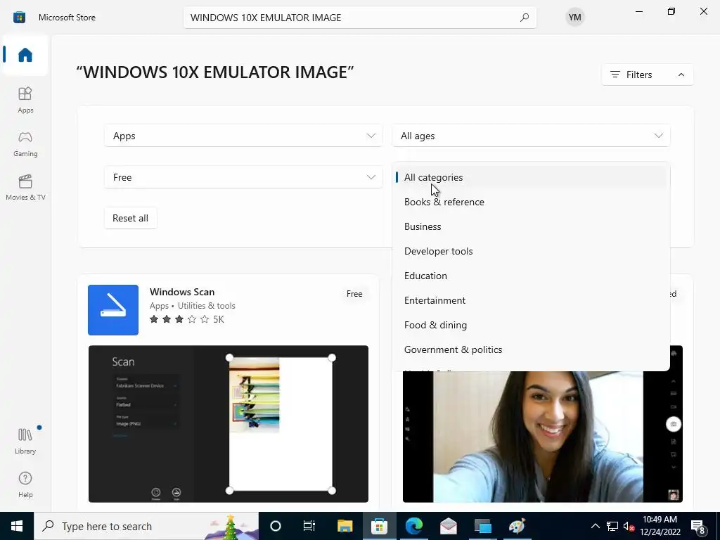Open the Windows Scan screenshot thumbnail

pos(229,424)
